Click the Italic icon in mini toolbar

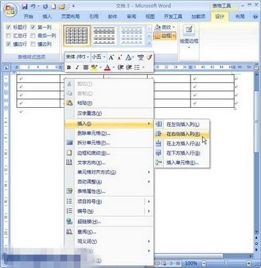[77, 67]
